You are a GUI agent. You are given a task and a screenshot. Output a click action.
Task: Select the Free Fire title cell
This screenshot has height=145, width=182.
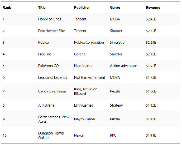45,54
